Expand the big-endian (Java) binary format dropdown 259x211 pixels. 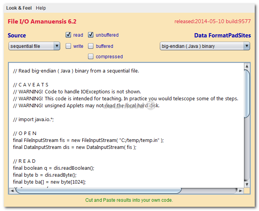click(205, 46)
